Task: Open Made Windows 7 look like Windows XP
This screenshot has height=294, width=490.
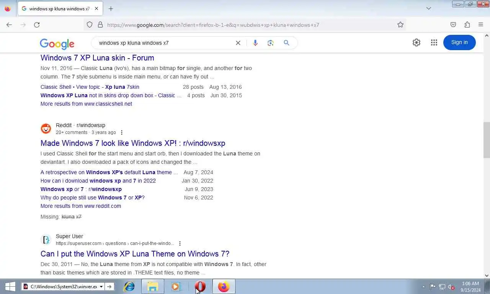Action: 133,143
